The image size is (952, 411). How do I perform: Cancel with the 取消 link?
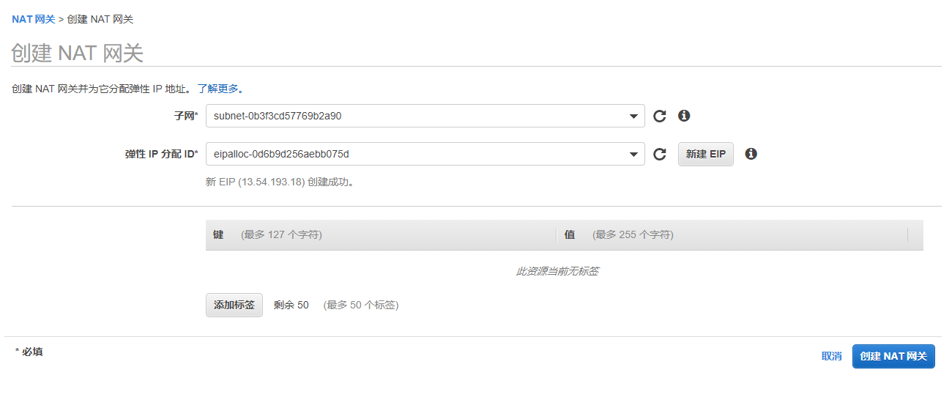pyautogui.click(x=832, y=356)
